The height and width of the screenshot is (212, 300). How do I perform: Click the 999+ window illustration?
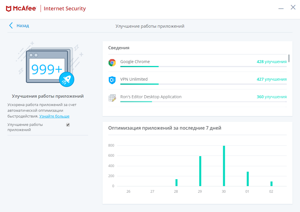47,67
